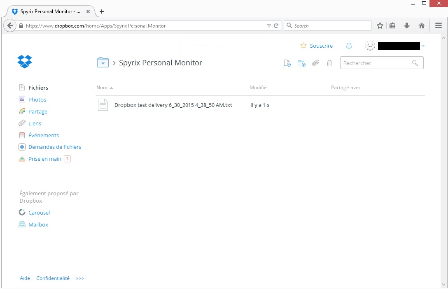Screen dimensions: 448x289
Task: Go to the Firefox home page icon
Action: coord(421,25)
